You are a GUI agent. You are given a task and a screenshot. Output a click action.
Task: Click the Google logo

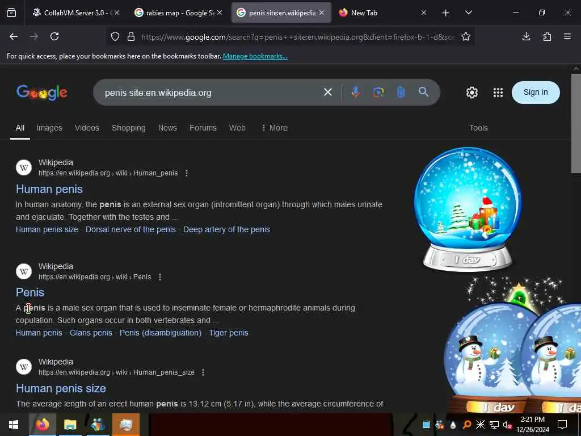(x=42, y=93)
